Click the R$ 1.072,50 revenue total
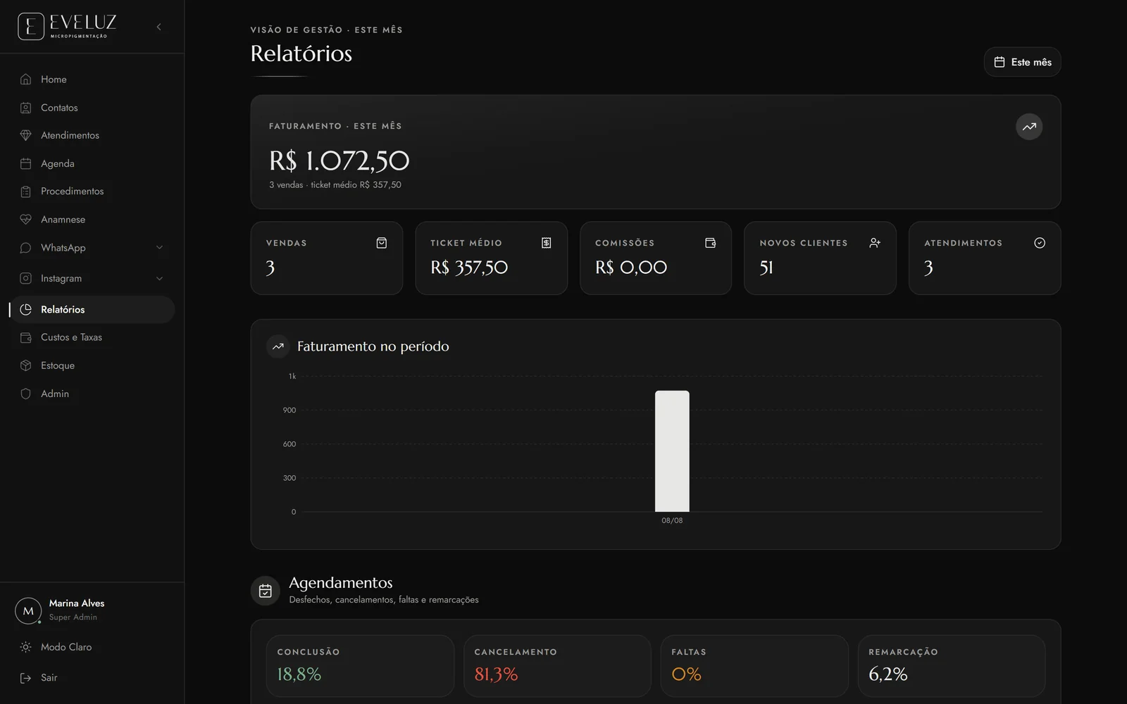This screenshot has width=1127, height=704. click(339, 161)
